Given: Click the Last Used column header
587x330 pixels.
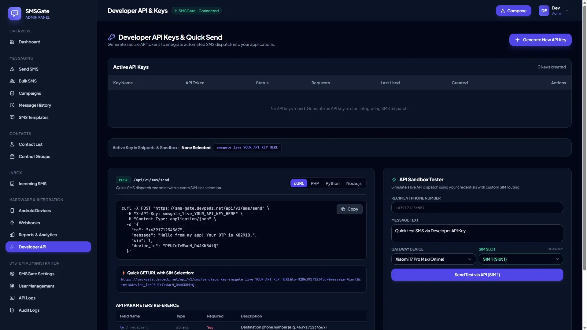Looking at the screenshot, I should 390,83.
